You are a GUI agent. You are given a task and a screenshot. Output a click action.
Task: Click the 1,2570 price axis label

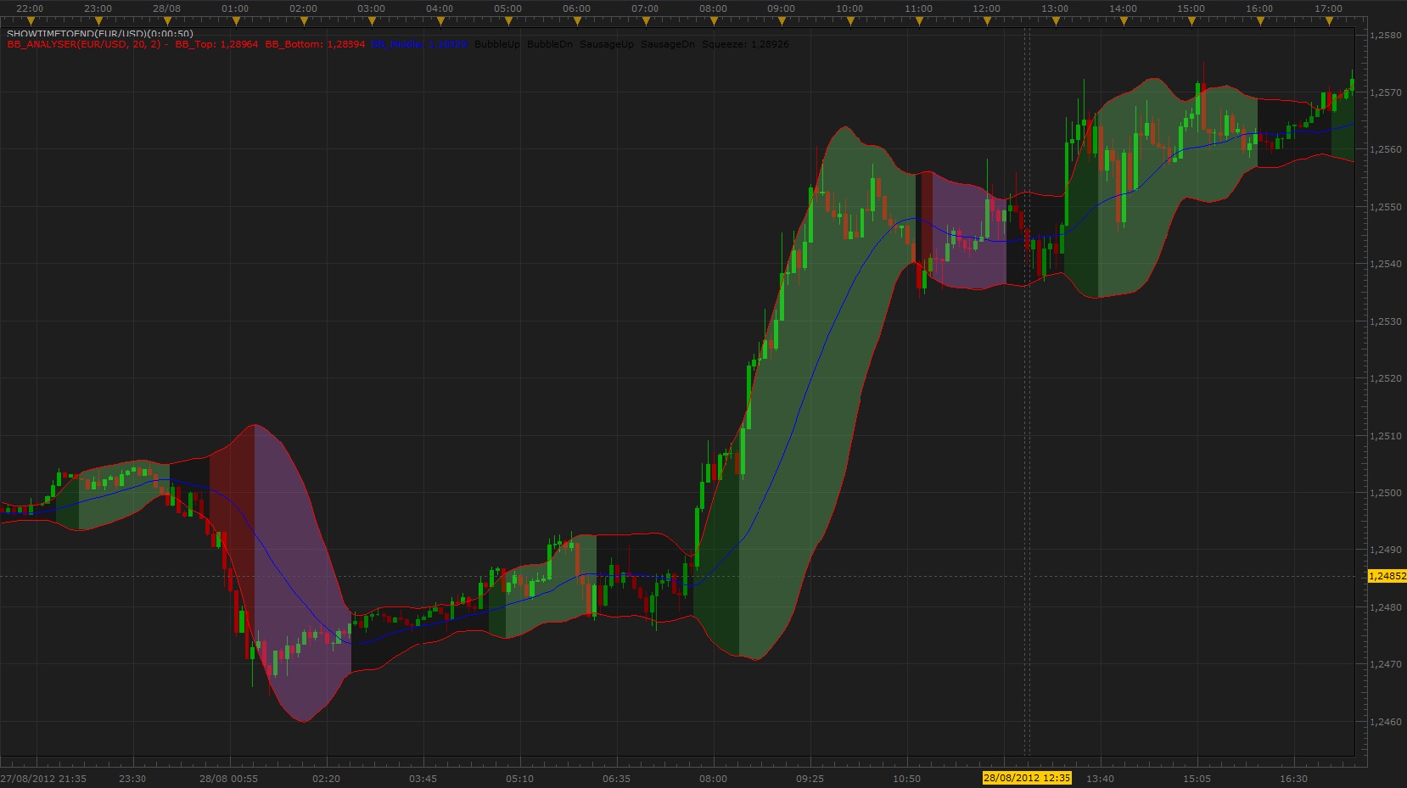tap(1385, 92)
